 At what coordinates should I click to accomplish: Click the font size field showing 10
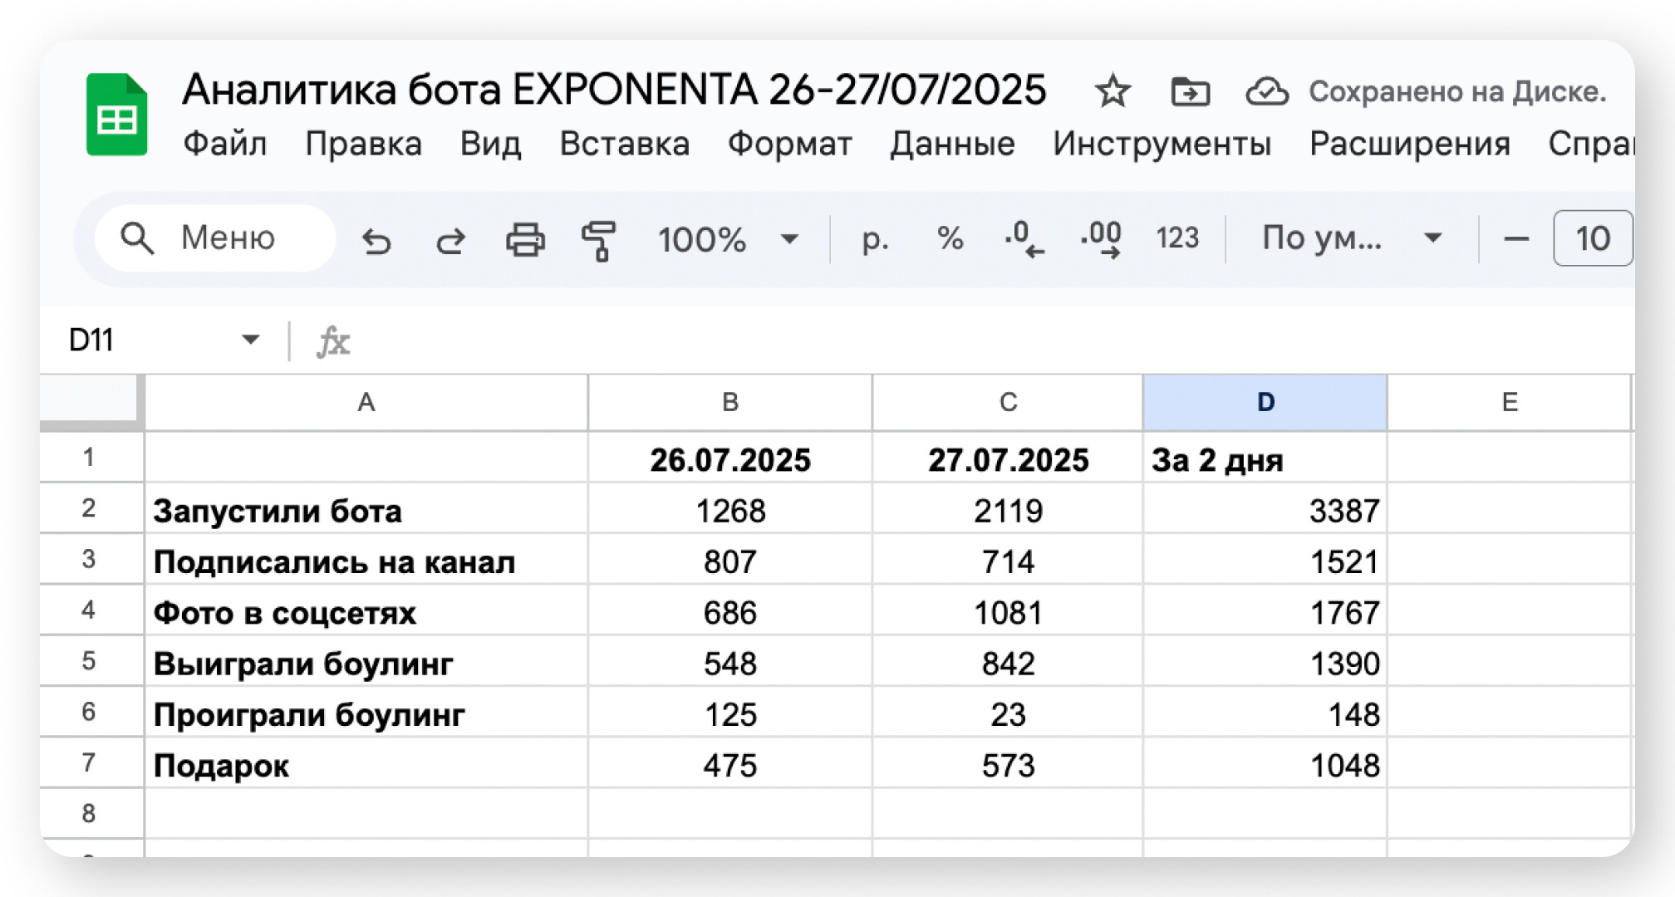(x=1592, y=239)
